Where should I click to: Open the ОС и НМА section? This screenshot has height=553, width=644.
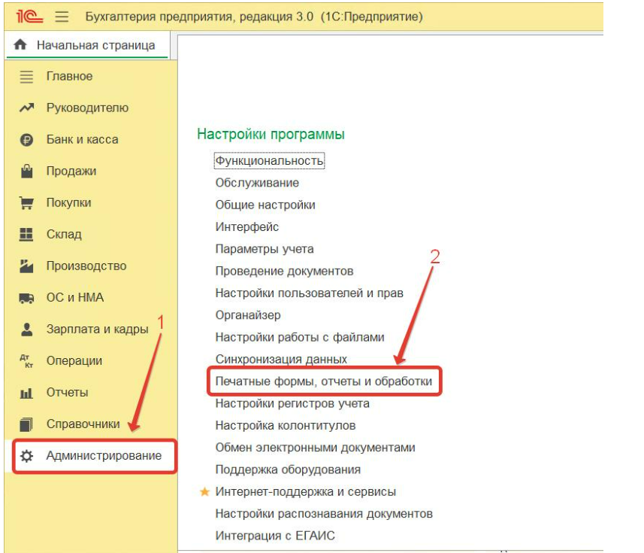pyautogui.click(x=74, y=298)
